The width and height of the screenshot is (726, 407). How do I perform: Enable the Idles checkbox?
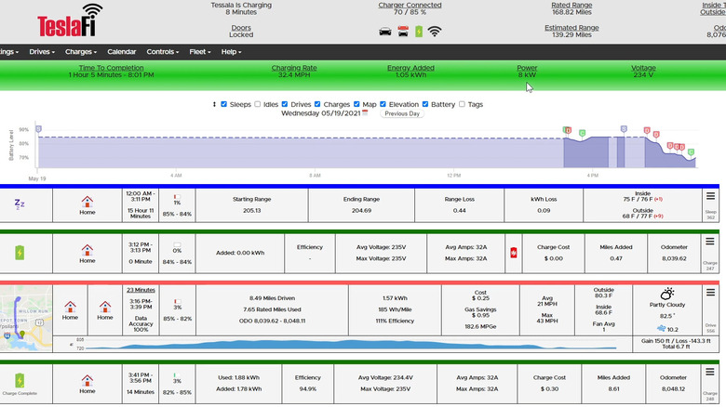[x=258, y=104]
